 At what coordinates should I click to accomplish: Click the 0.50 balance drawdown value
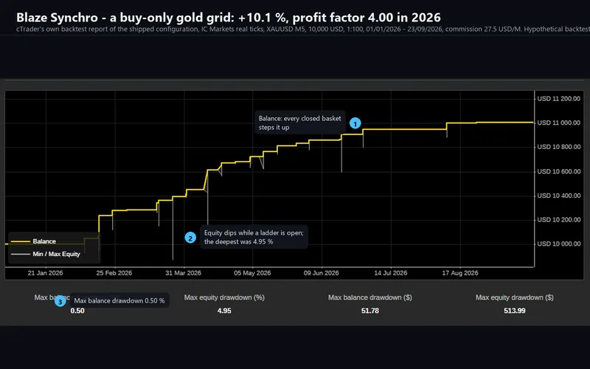(x=77, y=311)
